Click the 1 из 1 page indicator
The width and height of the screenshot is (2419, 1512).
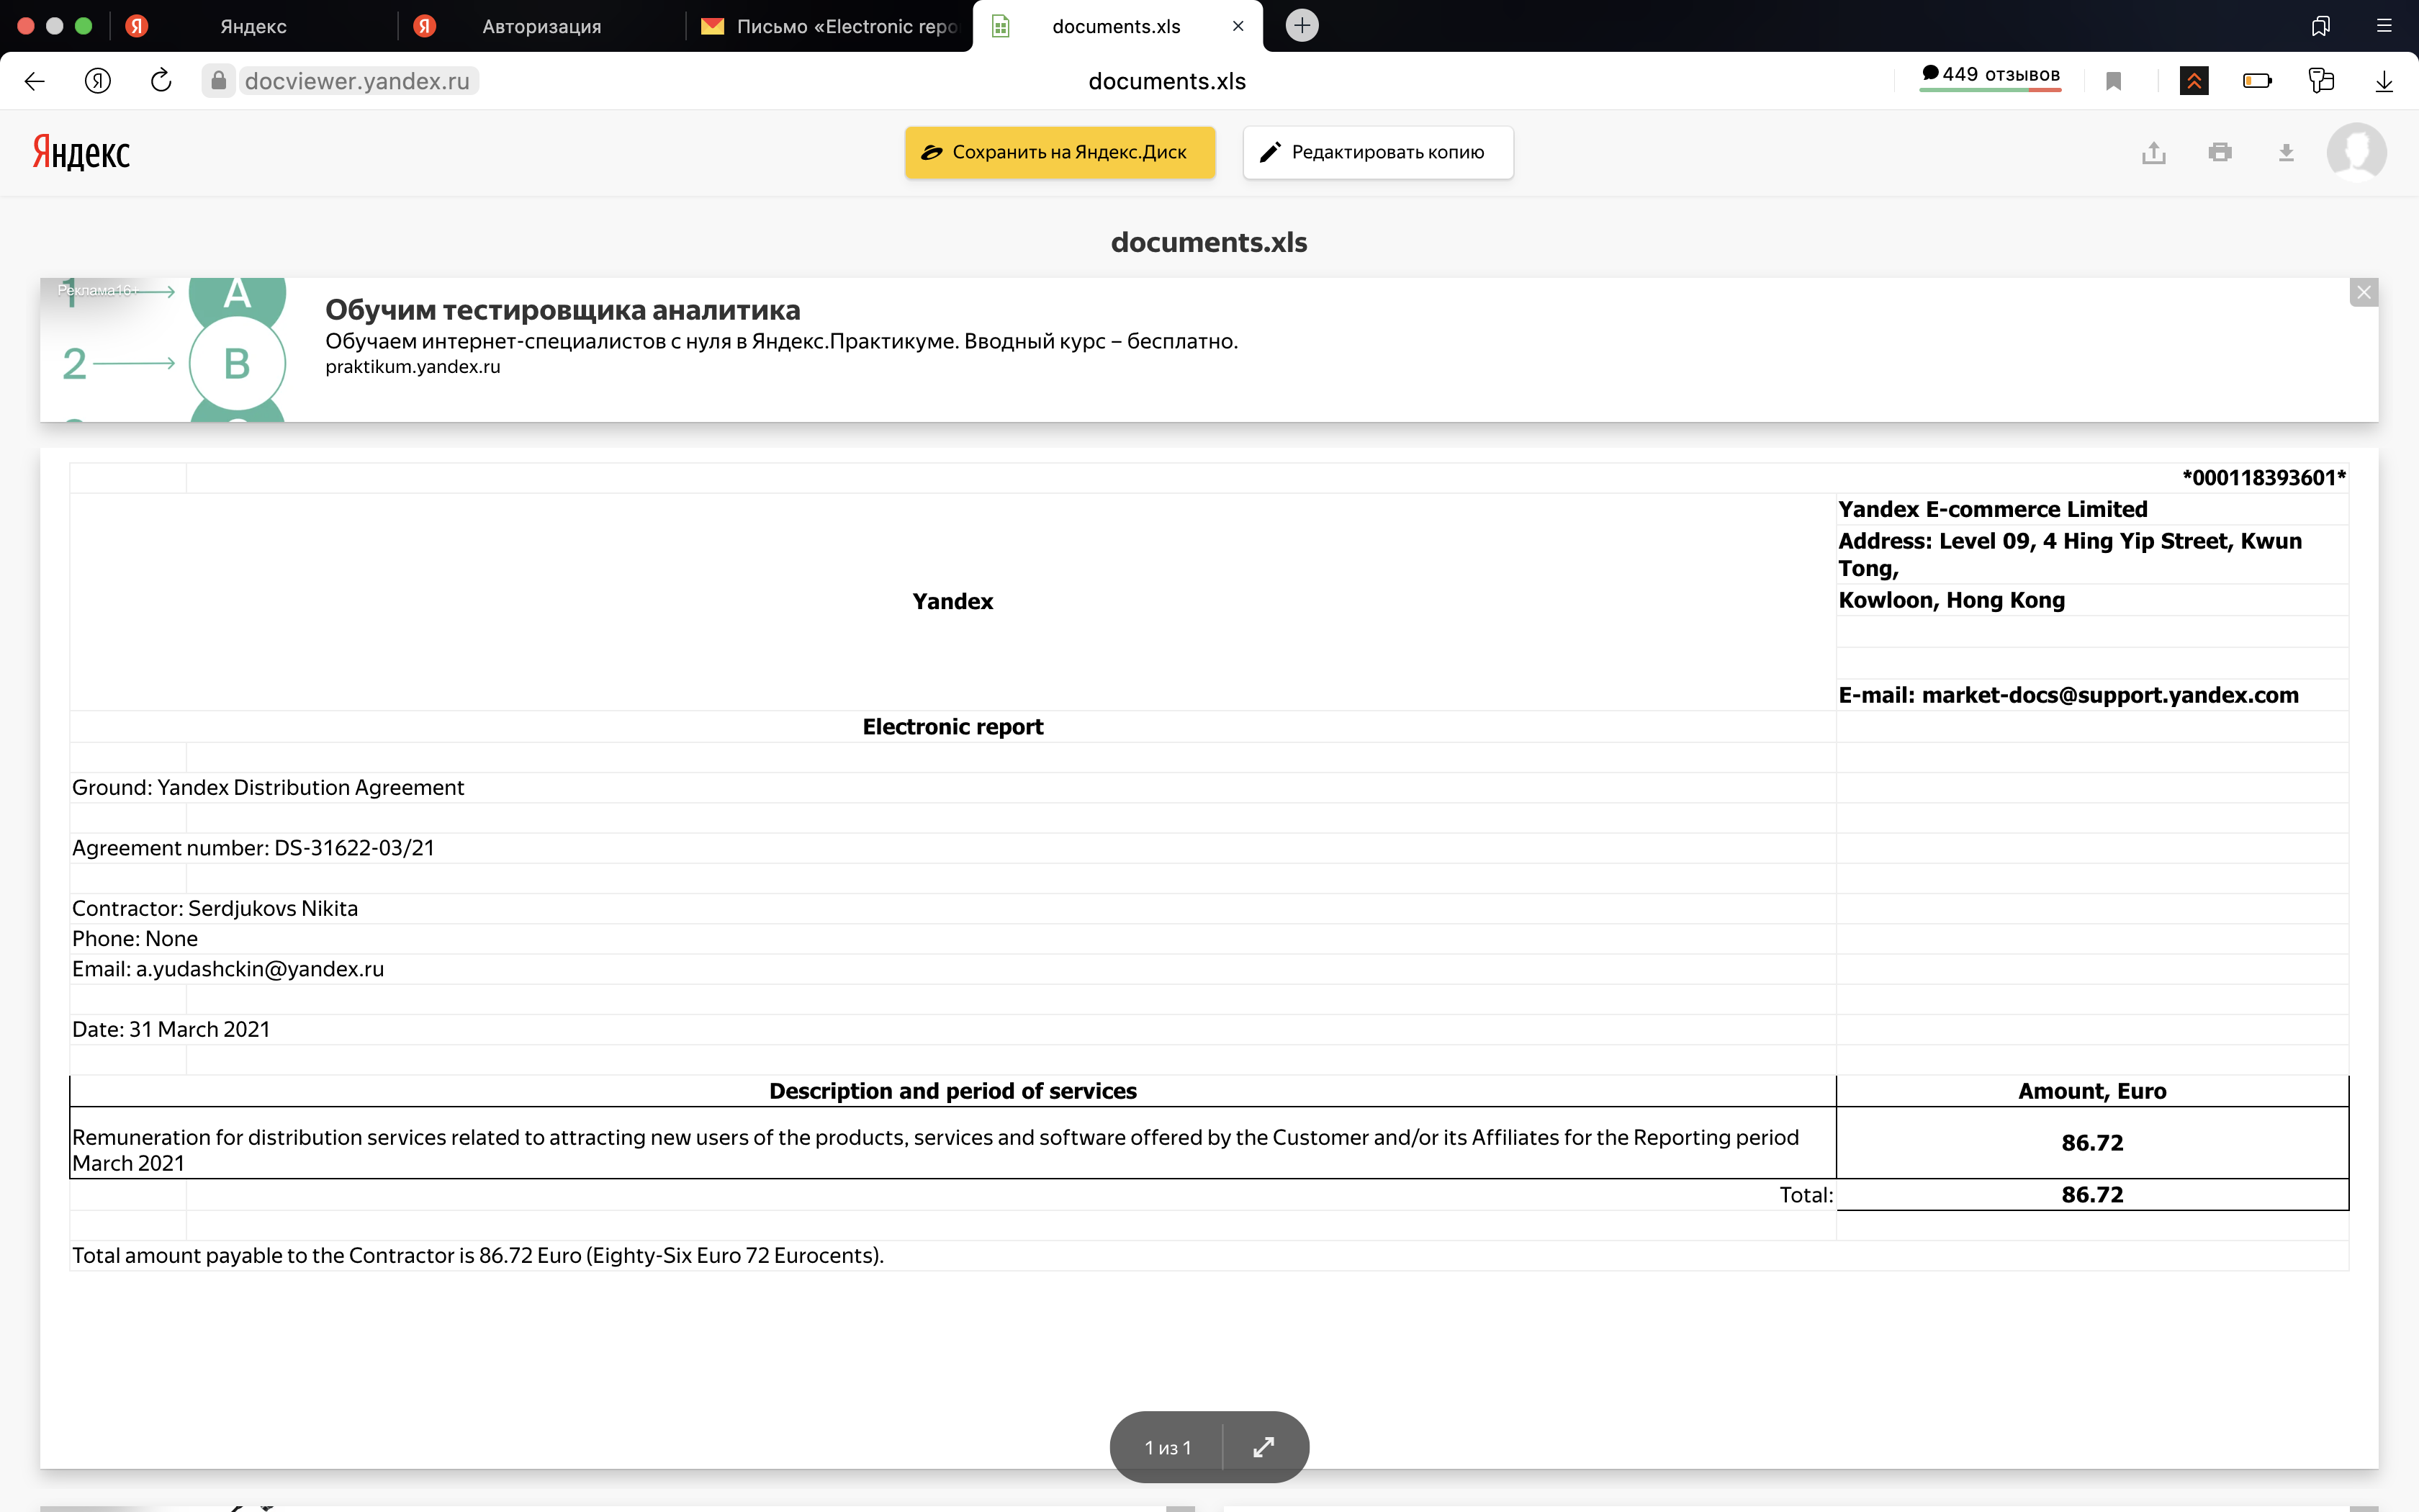coord(1168,1448)
